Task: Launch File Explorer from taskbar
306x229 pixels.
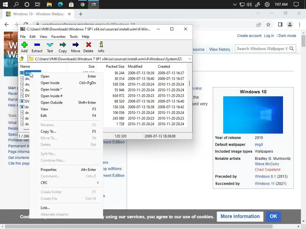Action: (49, 4)
